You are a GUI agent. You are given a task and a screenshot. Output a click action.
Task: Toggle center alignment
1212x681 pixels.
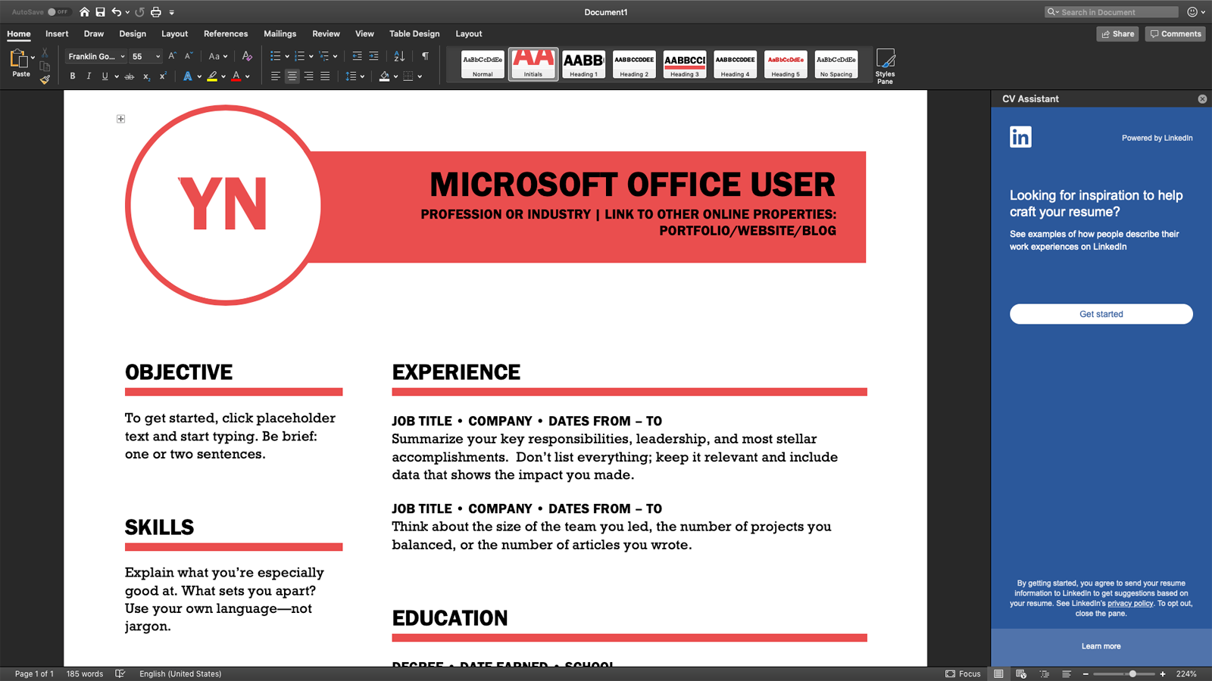tap(292, 76)
